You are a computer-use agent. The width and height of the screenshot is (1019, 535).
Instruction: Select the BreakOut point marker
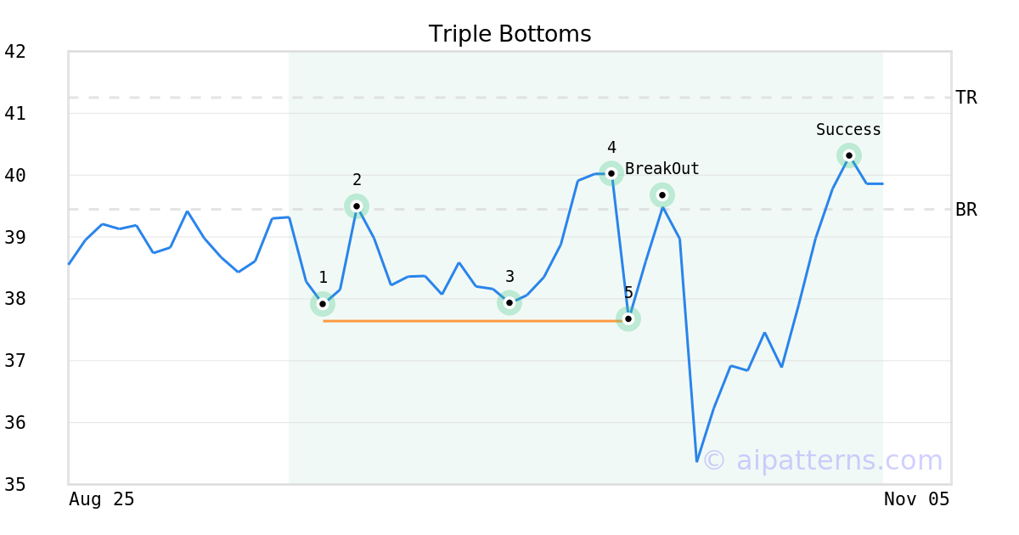662,195
